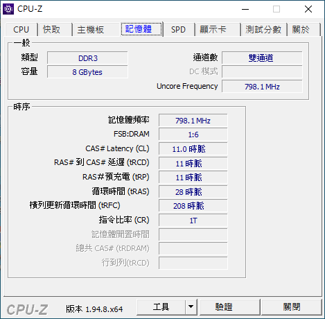Minimize the CPU-Z window
This screenshot has width=325, height=319.
click(245, 9)
